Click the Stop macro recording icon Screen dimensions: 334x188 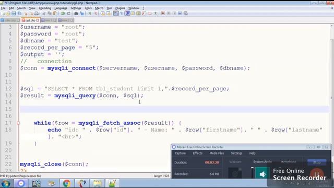click(169, 14)
